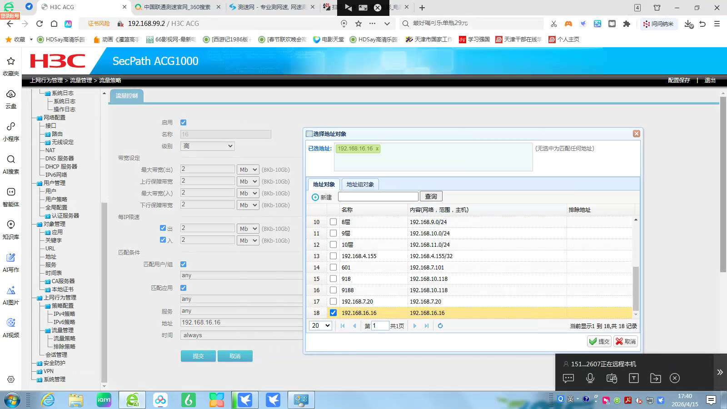The width and height of the screenshot is (727, 409).
Task: Go to the first page of address list
Action: point(343,326)
